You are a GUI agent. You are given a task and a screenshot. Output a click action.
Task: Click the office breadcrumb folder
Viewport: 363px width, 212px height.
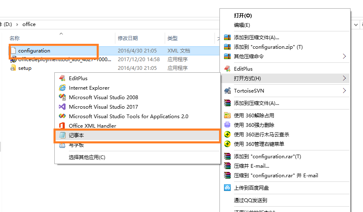(x=29, y=24)
